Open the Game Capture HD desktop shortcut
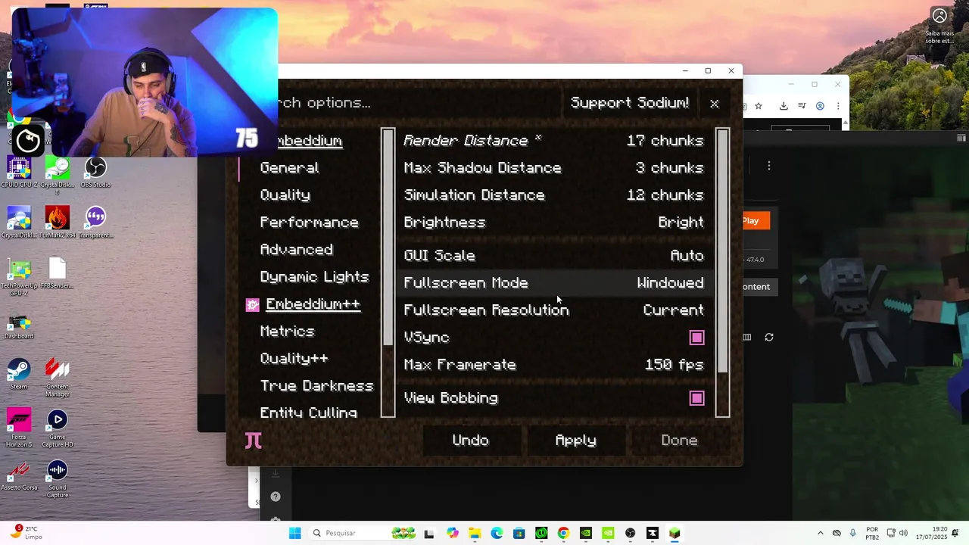The width and height of the screenshot is (969, 545). tap(58, 428)
